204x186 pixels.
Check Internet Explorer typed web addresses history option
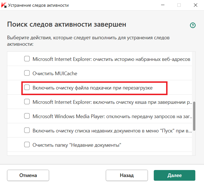27,59
